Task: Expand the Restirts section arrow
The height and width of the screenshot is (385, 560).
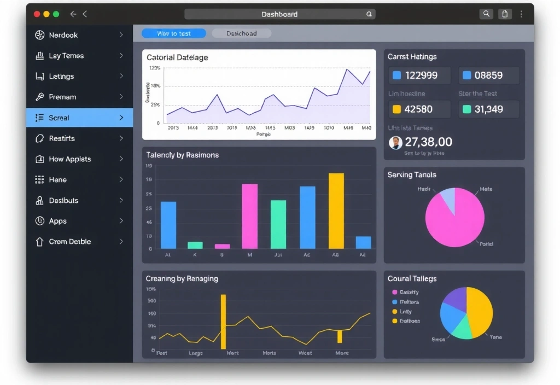Action: click(x=121, y=138)
